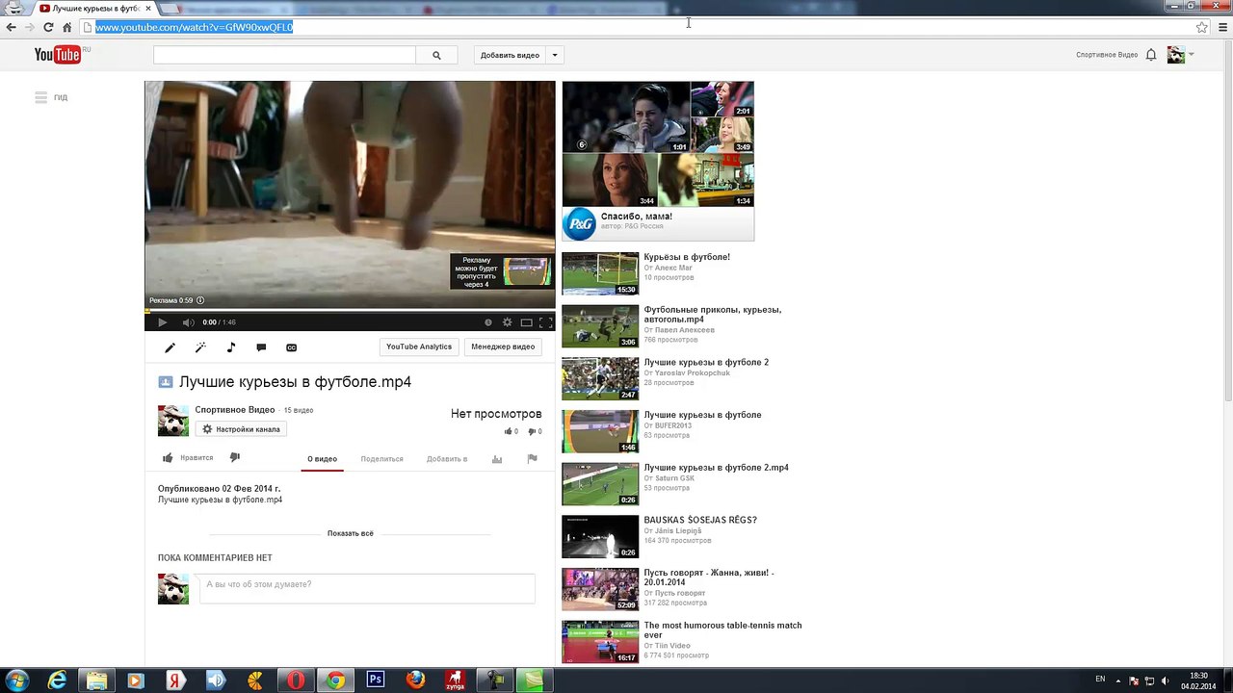The height and width of the screenshot is (693, 1233).
Task: Open channel author Saturn GSK
Action: coord(674,478)
